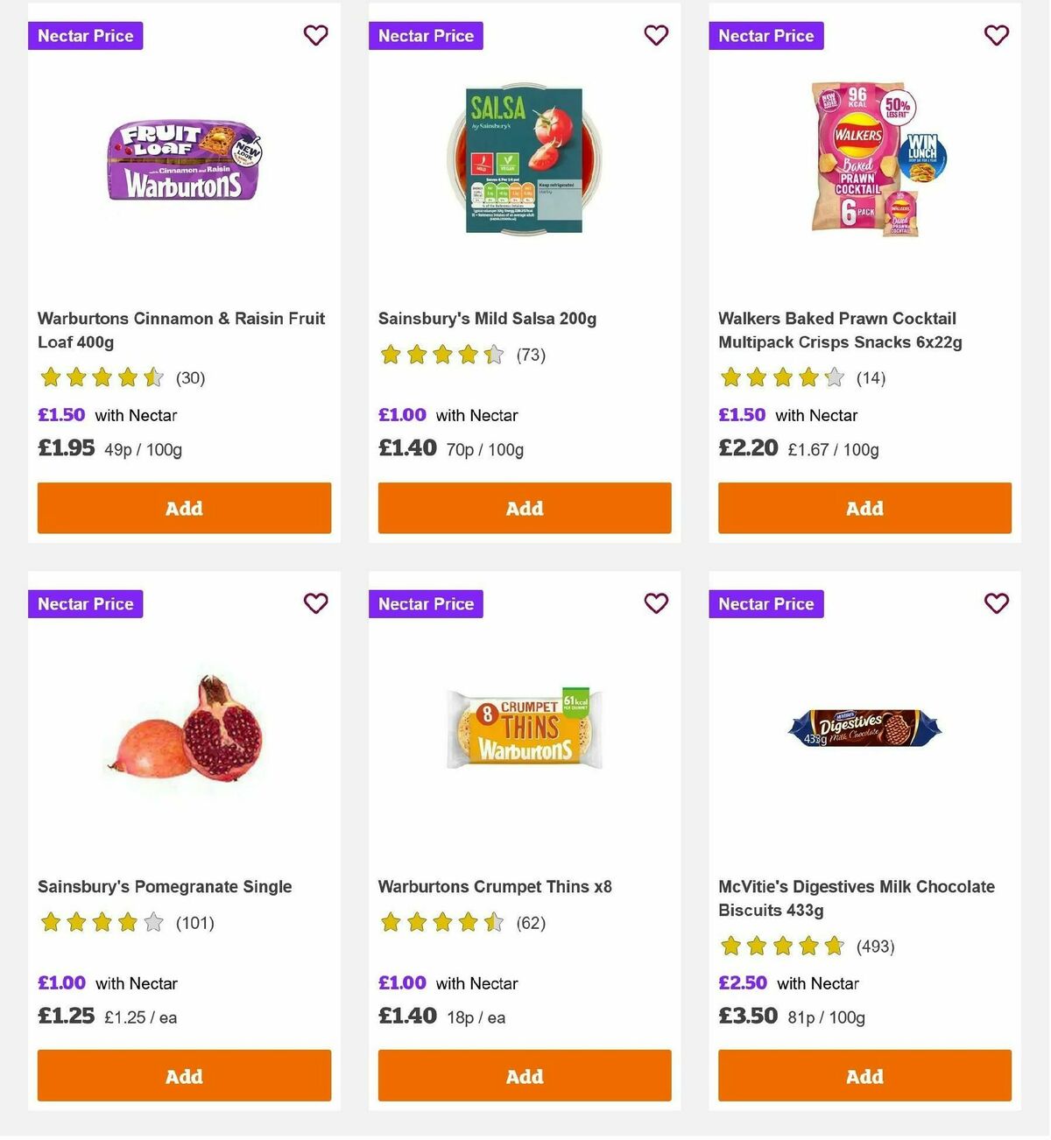Favourite the Sainsbury's Mild Salsa product
Image resolution: width=1051 pixels, height=1140 pixels.
click(x=656, y=35)
